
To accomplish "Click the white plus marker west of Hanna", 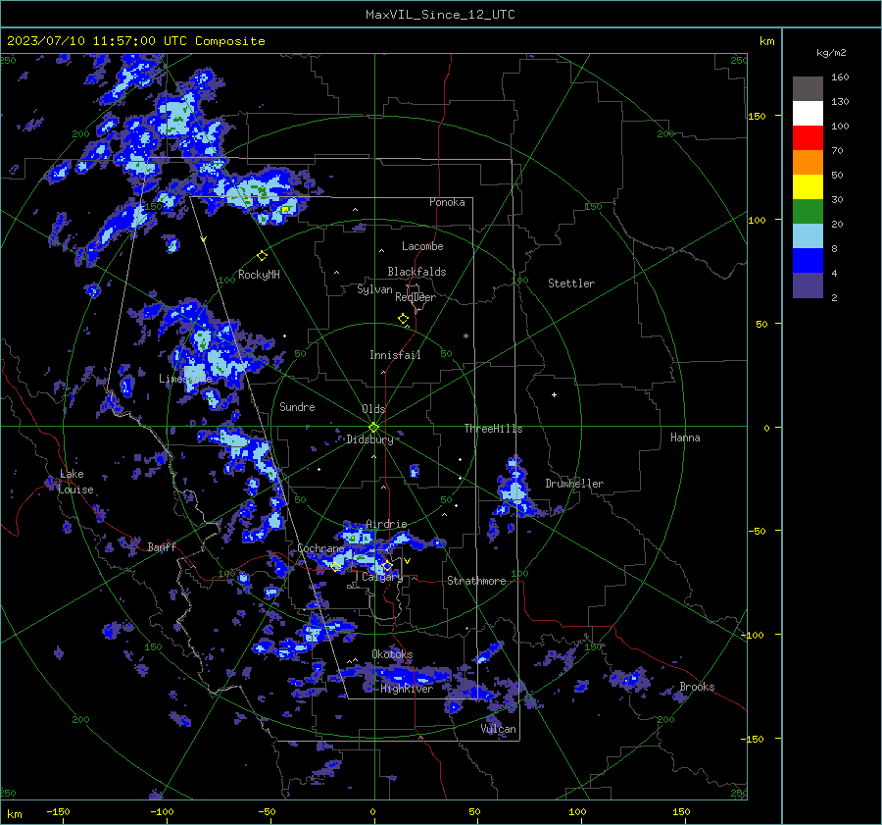I will (554, 394).
